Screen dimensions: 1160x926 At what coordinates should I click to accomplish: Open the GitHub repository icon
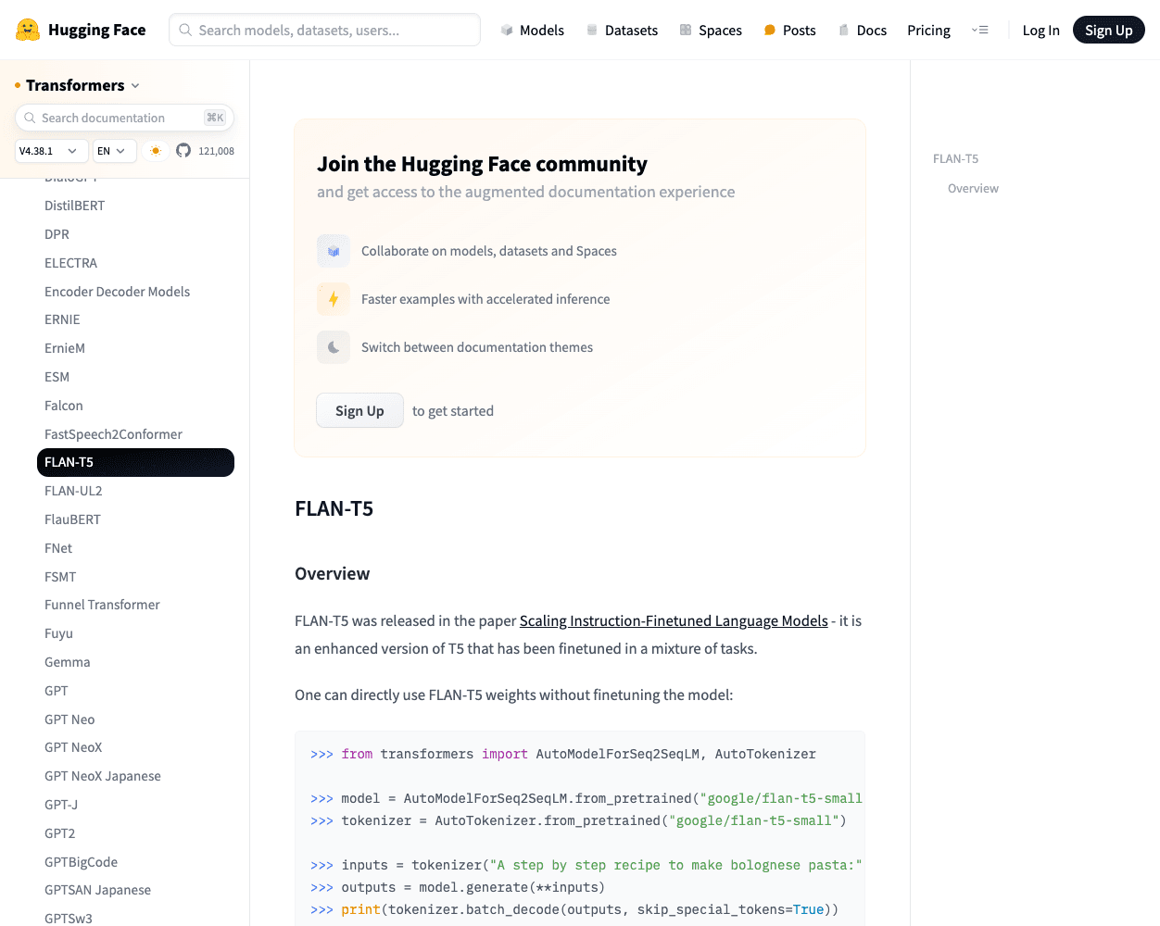(x=183, y=151)
